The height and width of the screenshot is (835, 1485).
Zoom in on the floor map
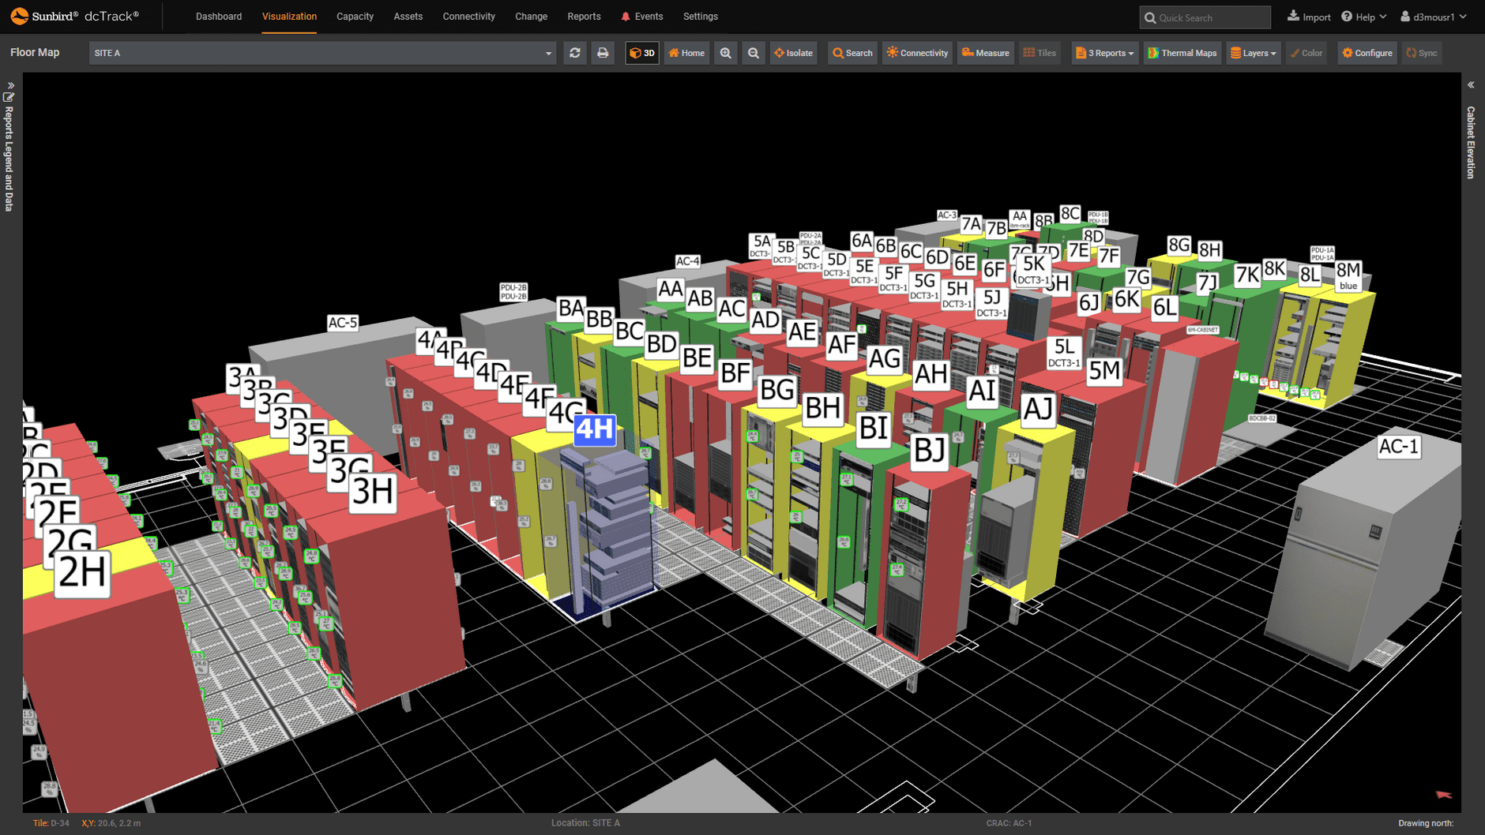pos(725,53)
